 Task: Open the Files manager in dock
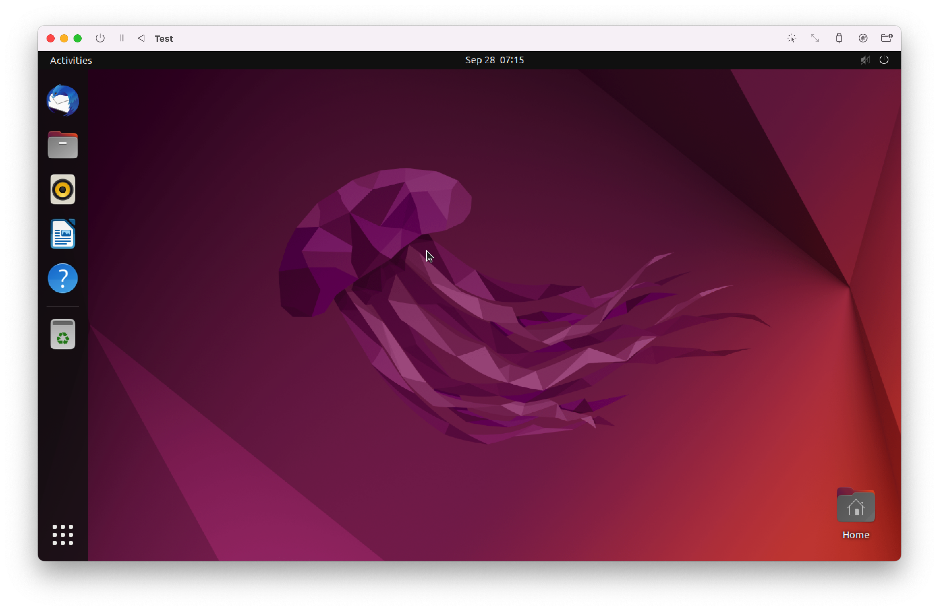click(63, 146)
